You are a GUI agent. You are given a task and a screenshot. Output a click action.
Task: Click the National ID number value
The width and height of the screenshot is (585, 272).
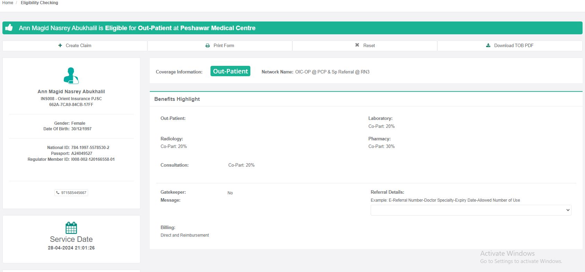[90, 148]
